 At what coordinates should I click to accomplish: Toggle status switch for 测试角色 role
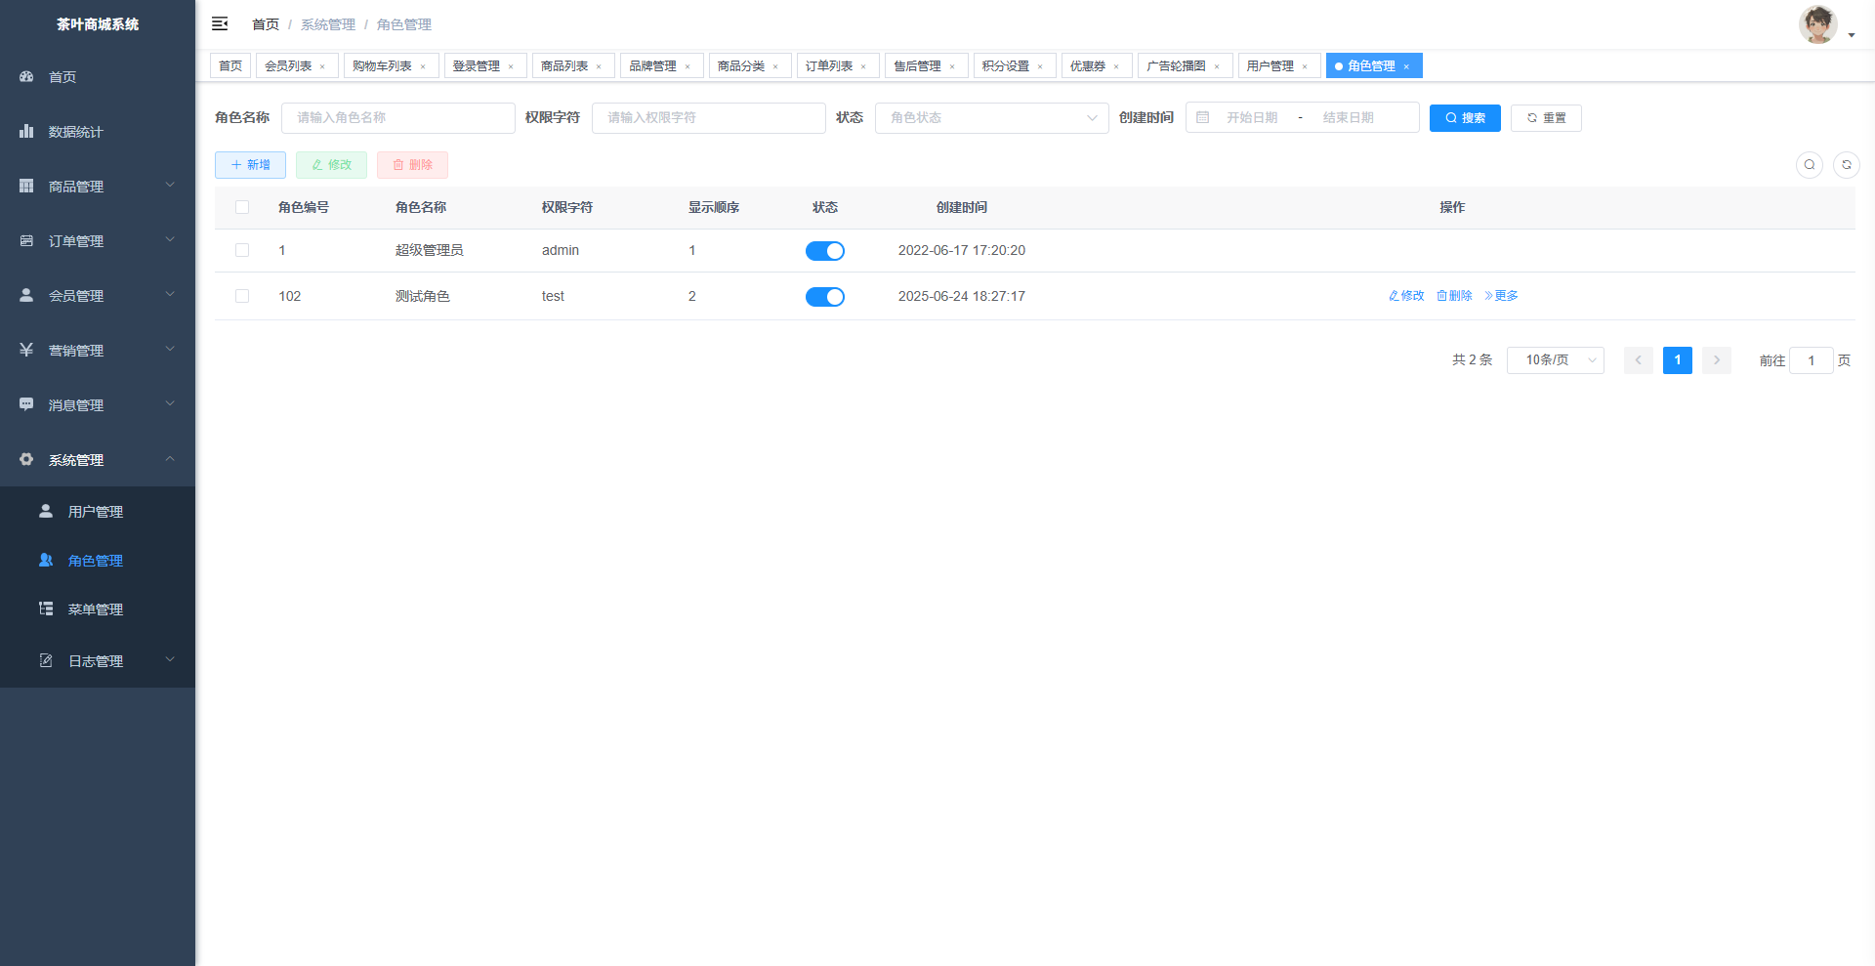tap(824, 297)
